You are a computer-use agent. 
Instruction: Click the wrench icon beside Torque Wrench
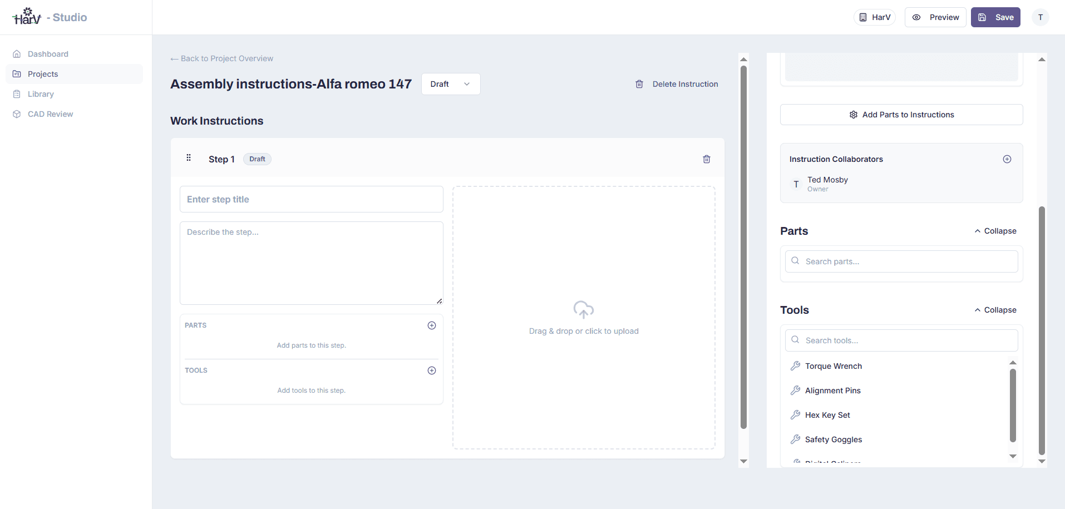click(796, 365)
